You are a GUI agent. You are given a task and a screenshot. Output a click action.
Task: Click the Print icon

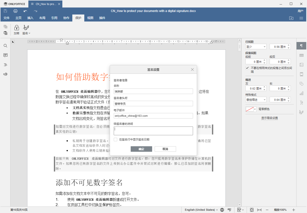(15, 11)
